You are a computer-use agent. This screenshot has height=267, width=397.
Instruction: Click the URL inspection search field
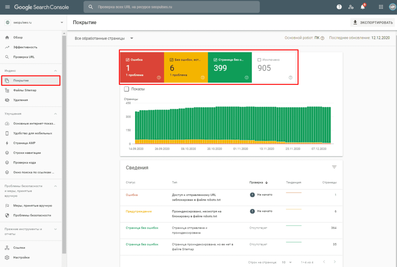pos(172,7)
